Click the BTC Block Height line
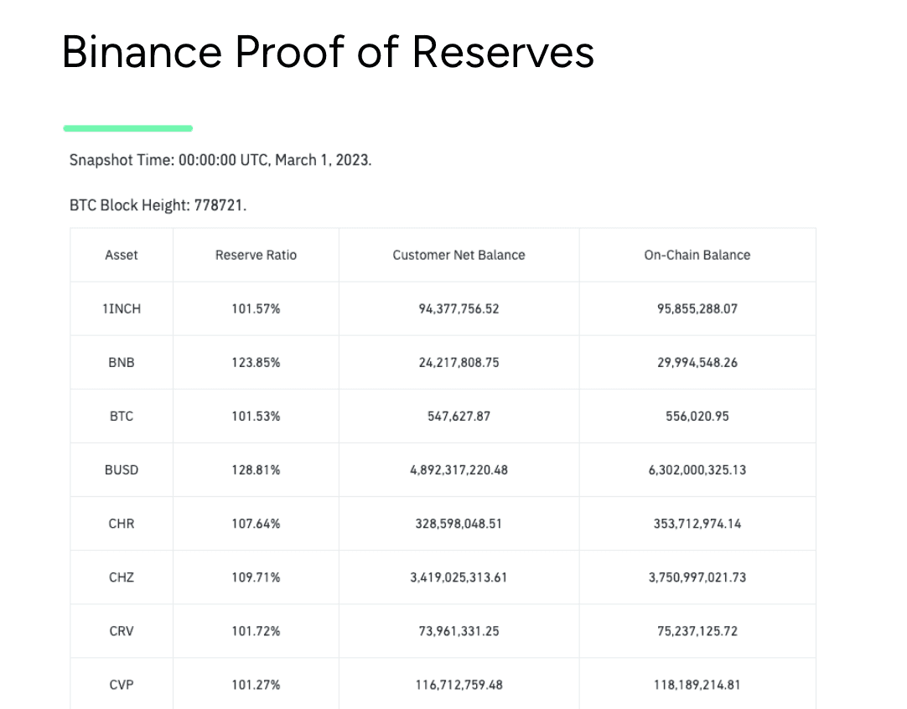Image resolution: width=907 pixels, height=709 pixels. [158, 205]
